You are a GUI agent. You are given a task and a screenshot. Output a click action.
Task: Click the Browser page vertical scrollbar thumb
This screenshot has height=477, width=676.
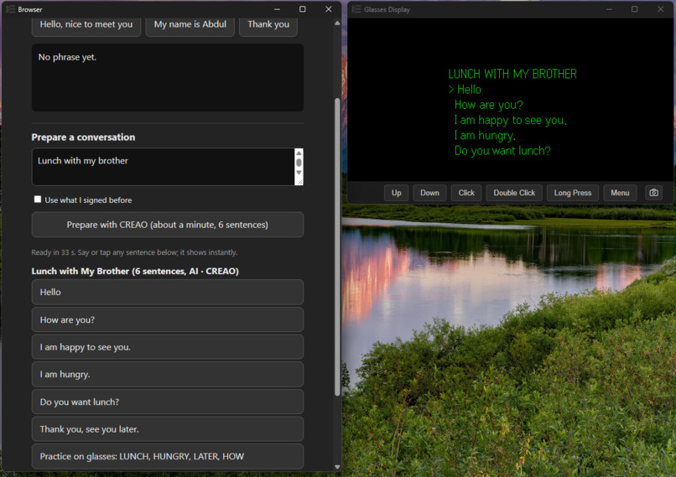[337, 247]
